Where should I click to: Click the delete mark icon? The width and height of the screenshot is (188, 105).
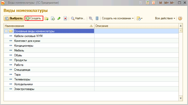pyautogui.click(x=65, y=19)
